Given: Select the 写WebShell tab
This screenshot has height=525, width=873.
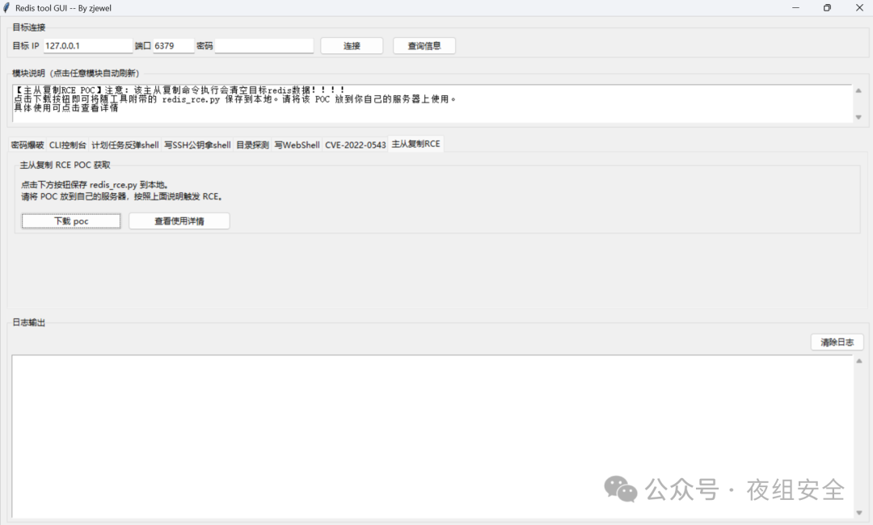Looking at the screenshot, I should coord(297,145).
